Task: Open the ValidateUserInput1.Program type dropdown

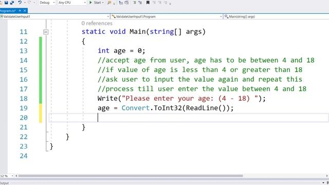Action: coord(167,16)
